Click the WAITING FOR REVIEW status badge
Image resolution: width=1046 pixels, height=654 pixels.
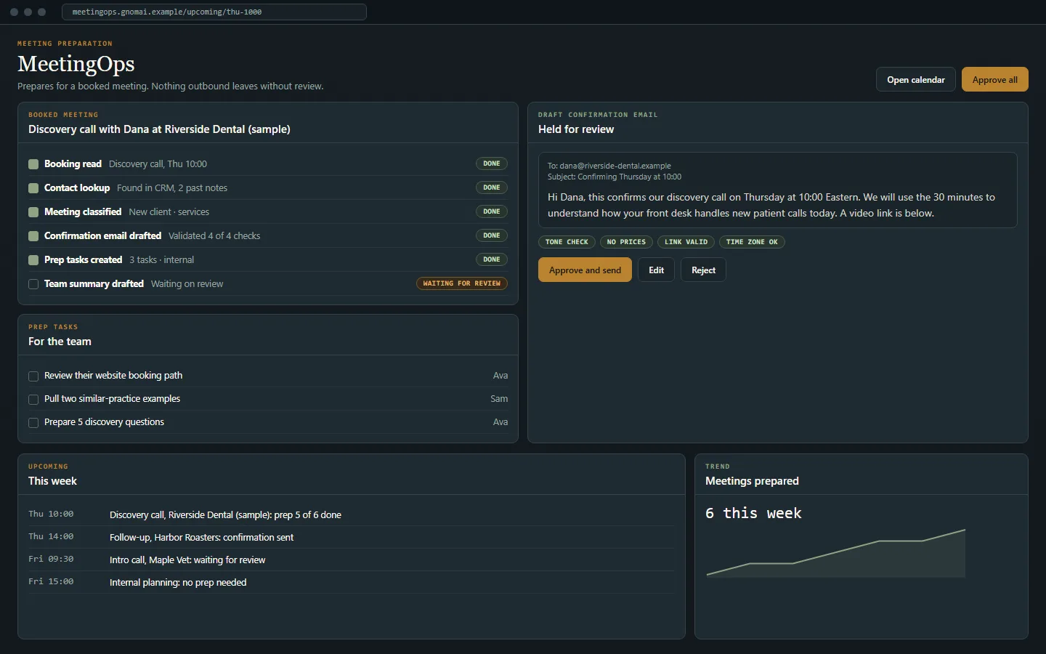(x=462, y=283)
